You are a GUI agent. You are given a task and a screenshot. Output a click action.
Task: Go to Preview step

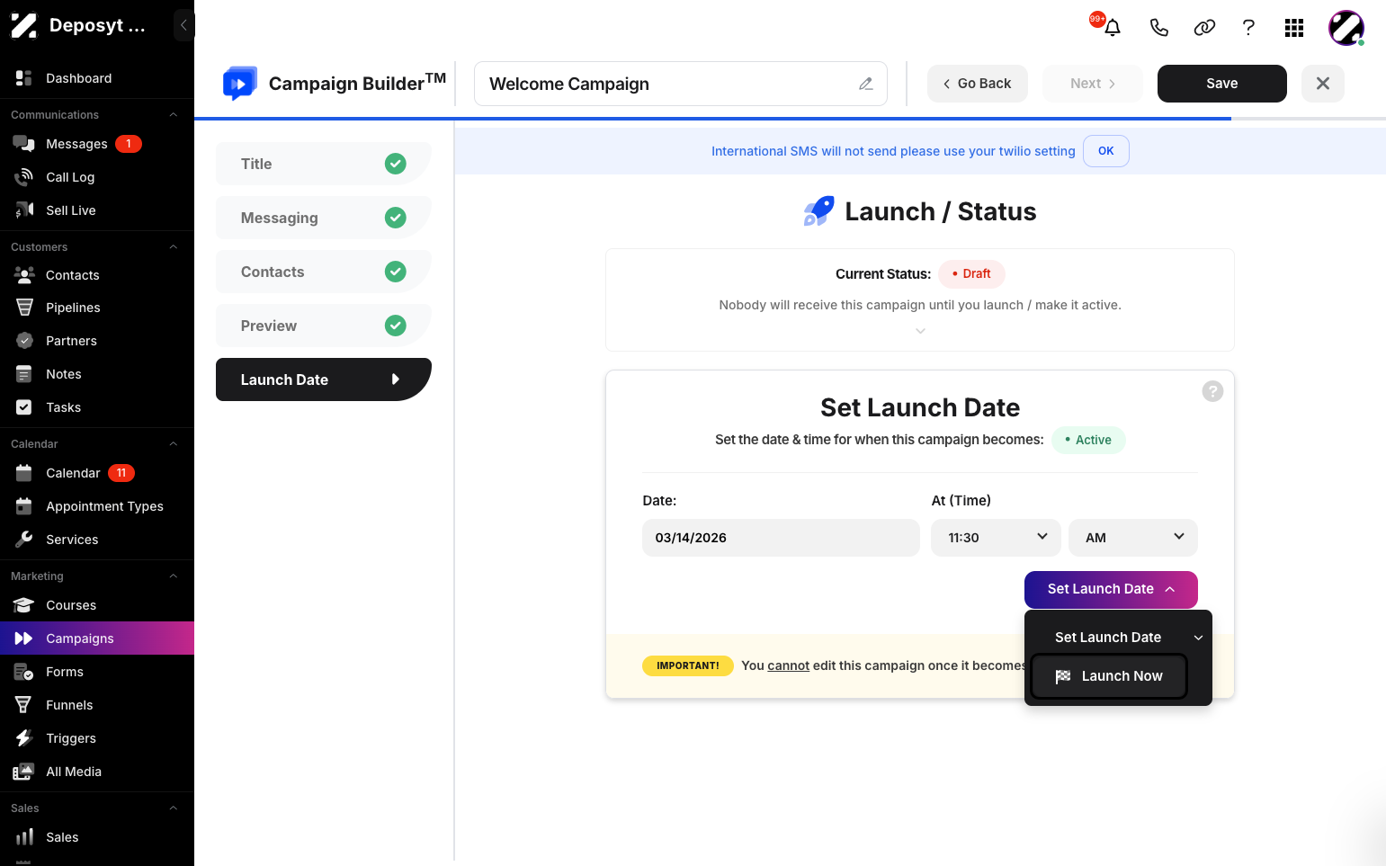(x=324, y=326)
